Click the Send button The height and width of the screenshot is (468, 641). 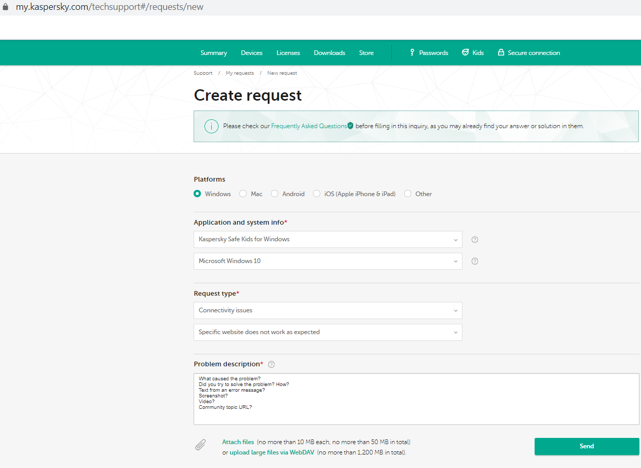[x=587, y=446]
